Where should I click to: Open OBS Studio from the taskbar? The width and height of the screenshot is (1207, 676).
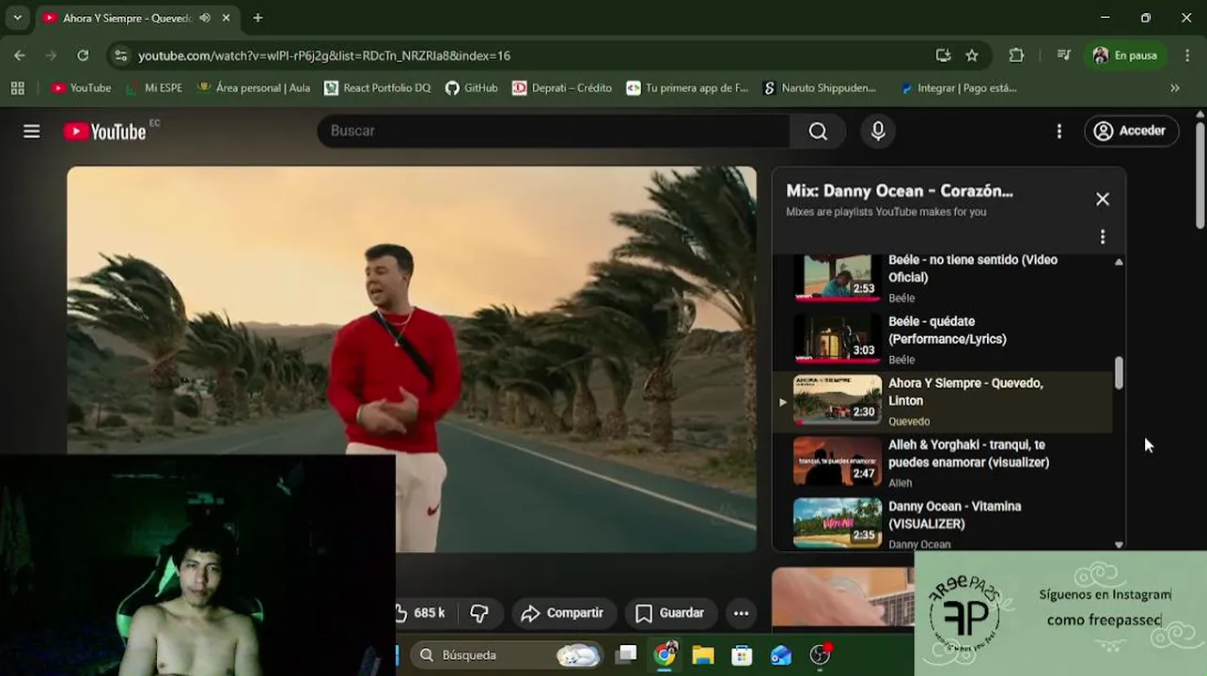(821, 654)
